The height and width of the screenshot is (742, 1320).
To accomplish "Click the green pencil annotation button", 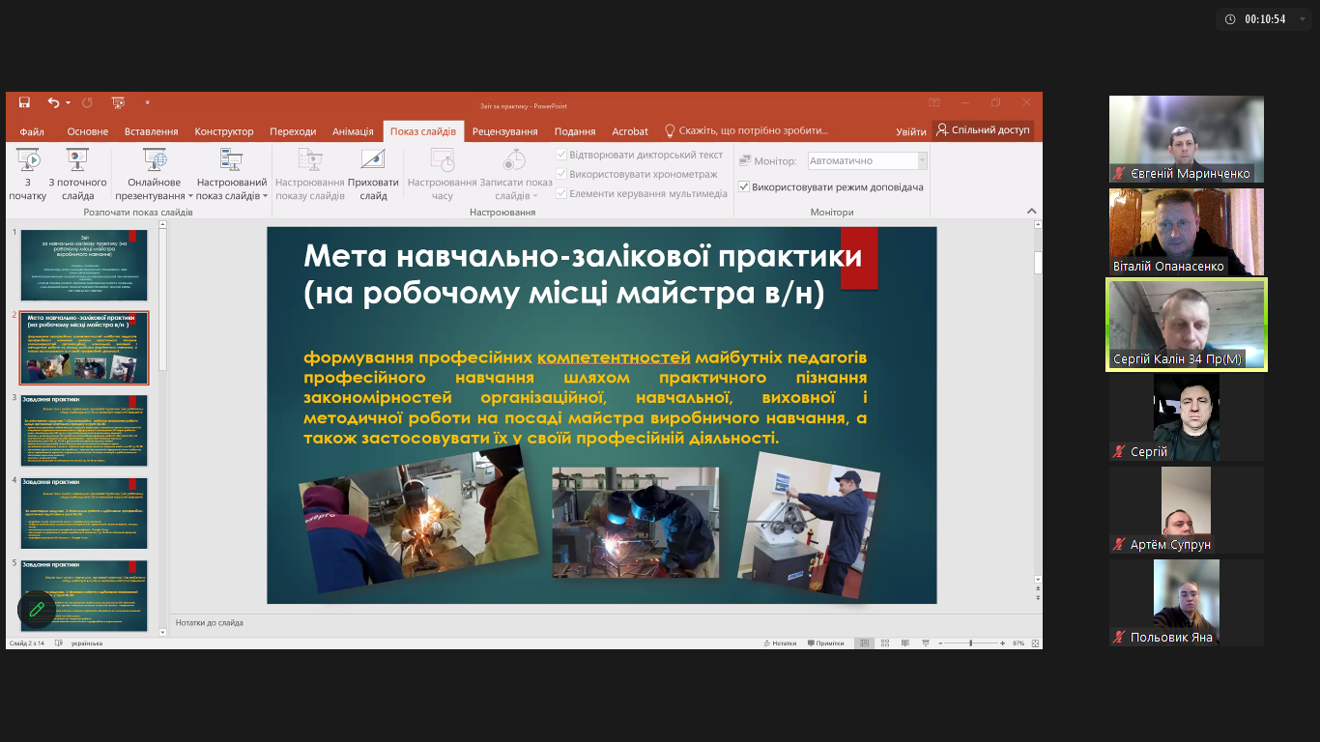I will pos(37,609).
